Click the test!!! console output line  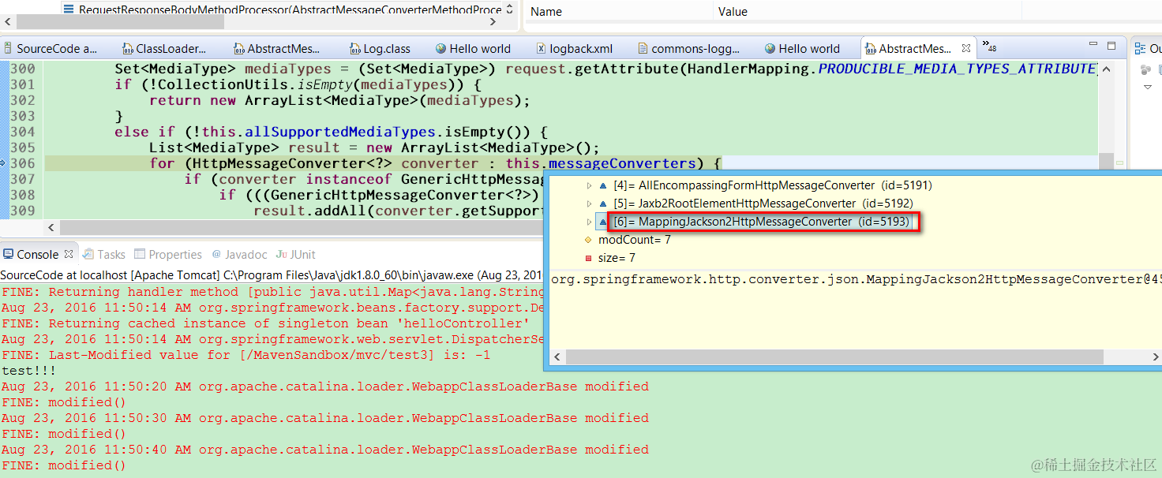[28, 371]
